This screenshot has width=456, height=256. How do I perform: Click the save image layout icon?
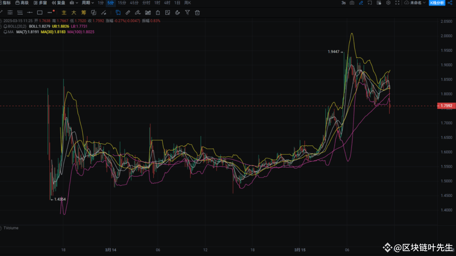pyautogui.click(x=379, y=3)
